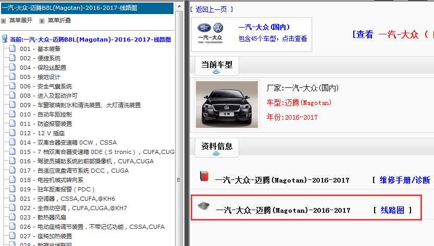This screenshot has width=434, height=246.
Task: Click the FAW-Volkswagen brand logo
Action: [x=210, y=33]
